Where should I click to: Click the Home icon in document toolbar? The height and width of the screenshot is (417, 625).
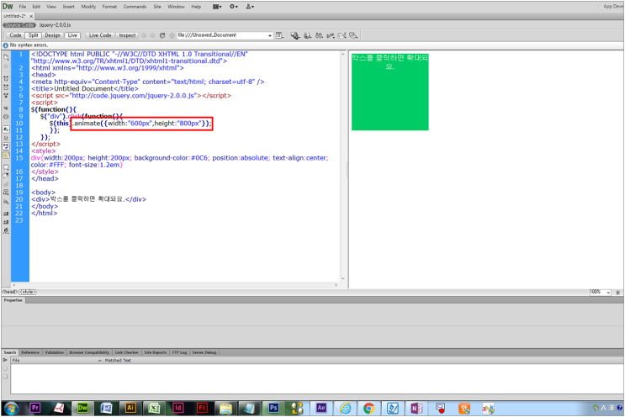point(172,35)
